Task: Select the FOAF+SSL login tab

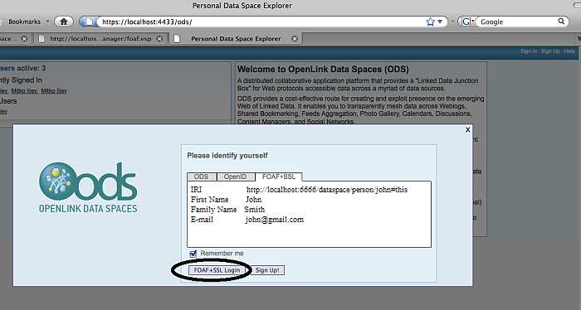Action: pos(279,177)
